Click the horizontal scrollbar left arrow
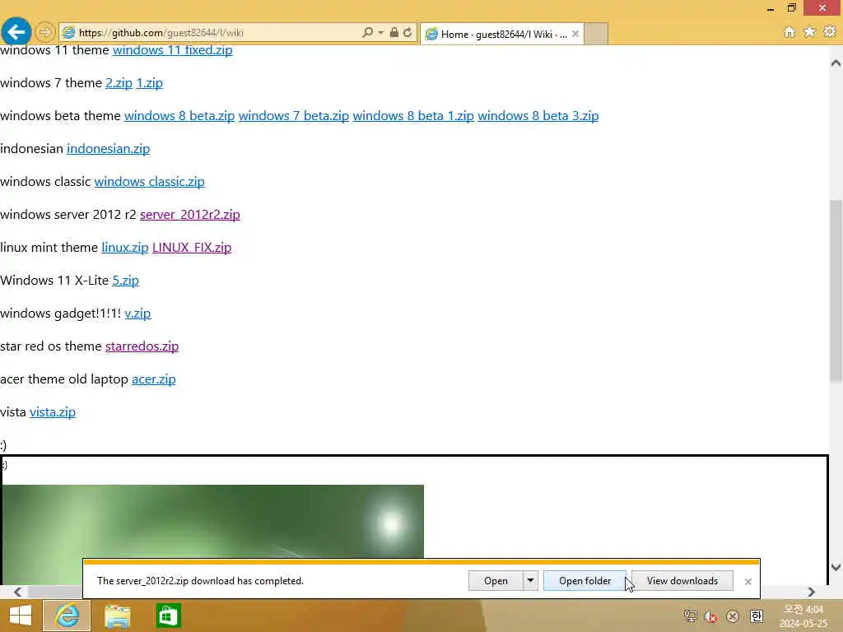Image resolution: width=843 pixels, height=632 pixels. [18, 592]
